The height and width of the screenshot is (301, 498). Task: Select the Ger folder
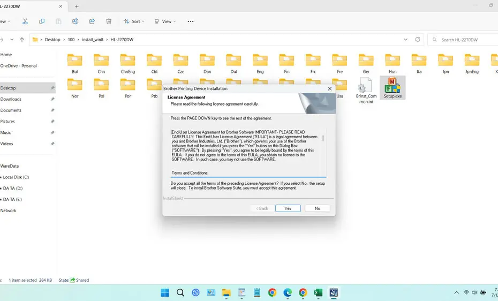pyautogui.click(x=366, y=64)
